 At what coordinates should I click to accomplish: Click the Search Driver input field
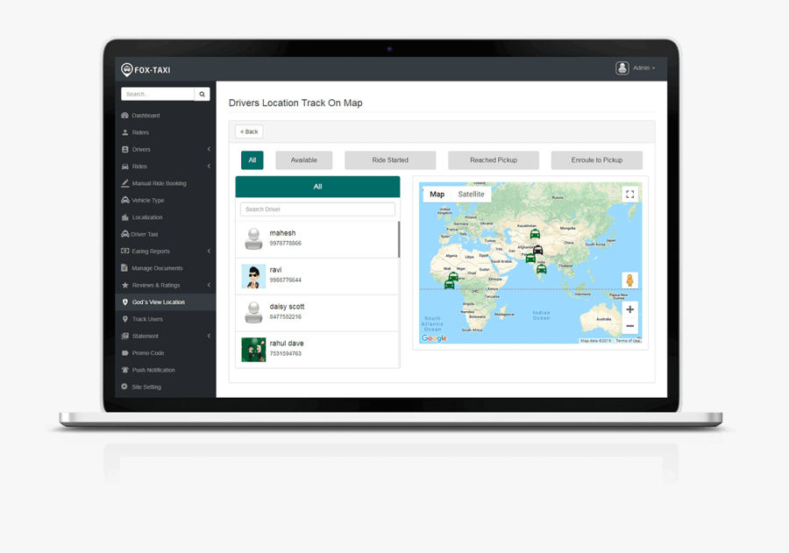317,209
